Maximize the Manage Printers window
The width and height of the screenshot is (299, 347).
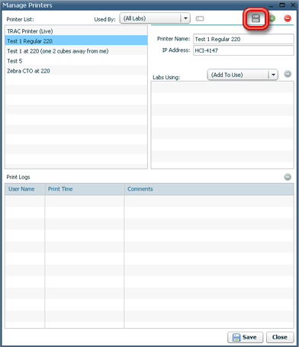pyautogui.click(x=282, y=5)
